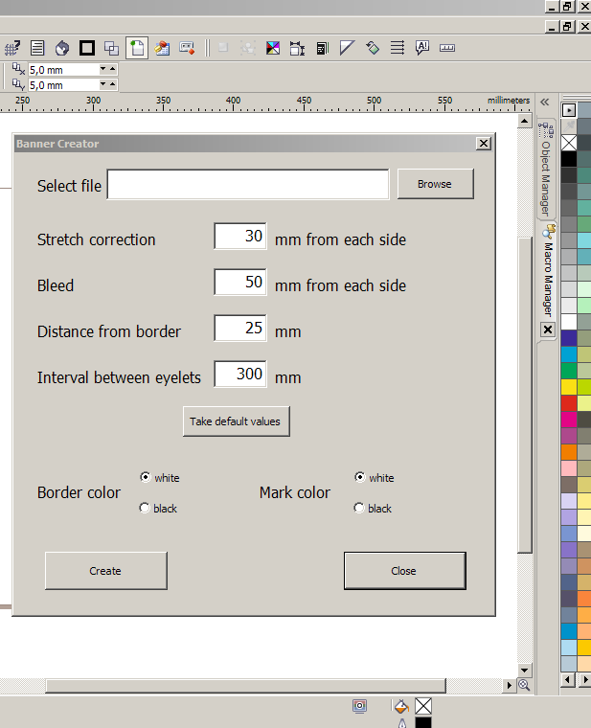
Task: Click the Browse button
Action: click(x=435, y=184)
